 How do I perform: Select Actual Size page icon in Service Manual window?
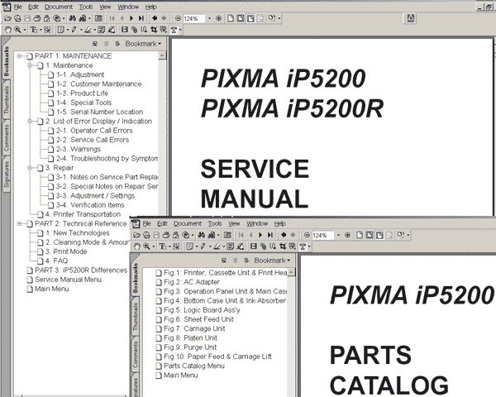[x=231, y=18]
